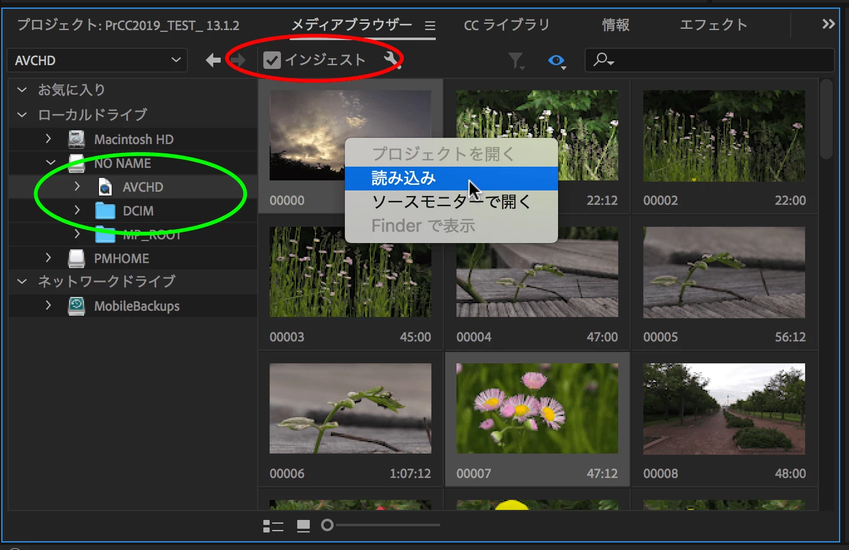Show hidden panel tabs with the double chevron
The image size is (849, 550).
tap(828, 24)
